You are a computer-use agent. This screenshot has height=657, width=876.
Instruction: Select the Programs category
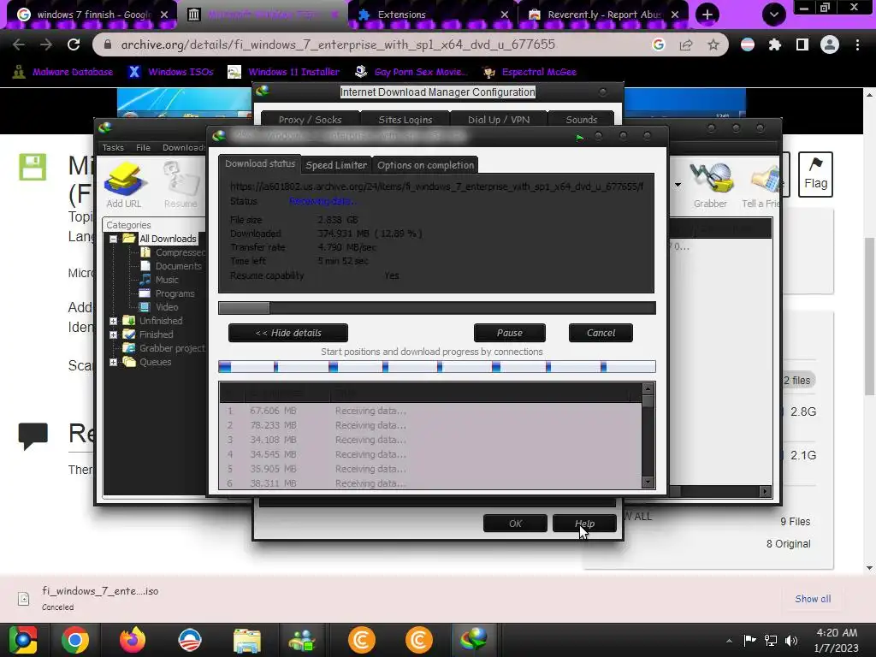[x=167, y=294]
